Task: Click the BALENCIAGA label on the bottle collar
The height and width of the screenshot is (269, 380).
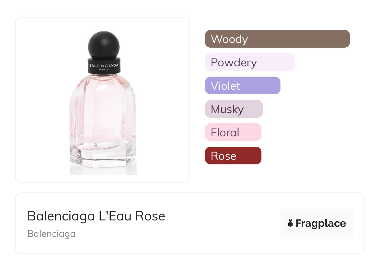Action: [x=104, y=65]
